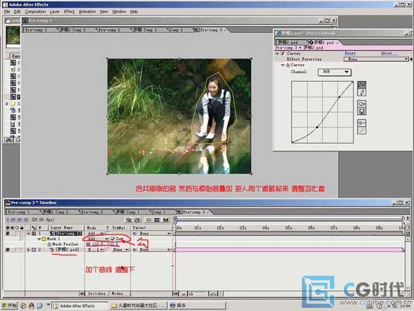The image size is (414, 311).
Task: Toggle the Switches / Modes button
Action: [x=105, y=294]
